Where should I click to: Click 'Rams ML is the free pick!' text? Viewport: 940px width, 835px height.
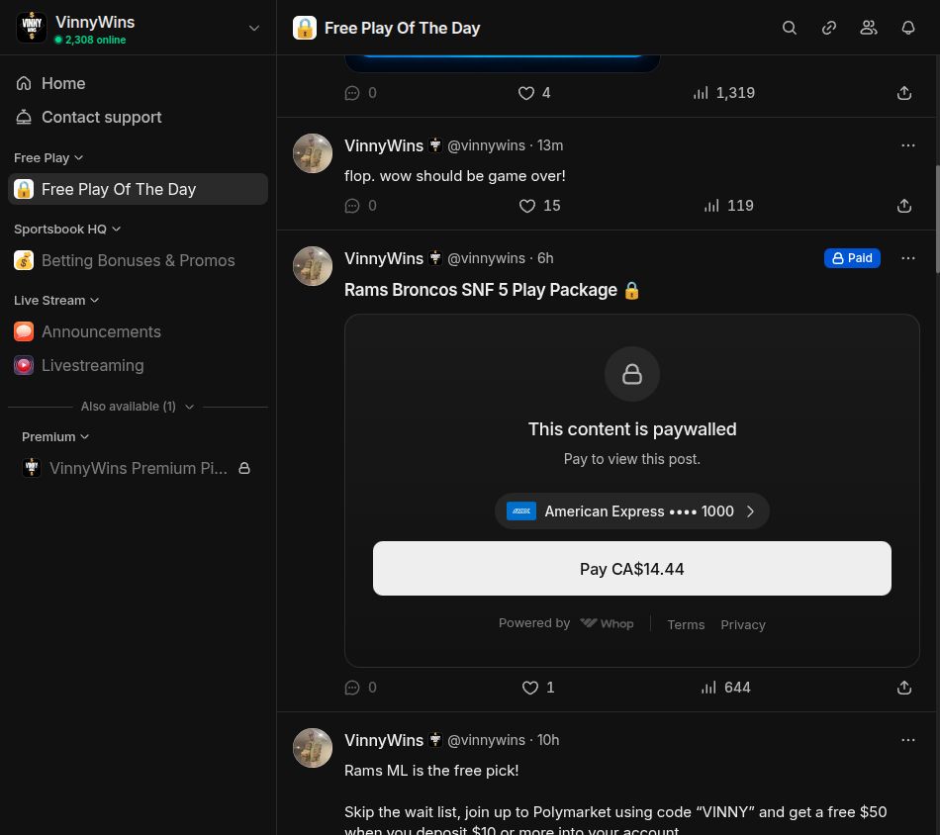431,771
